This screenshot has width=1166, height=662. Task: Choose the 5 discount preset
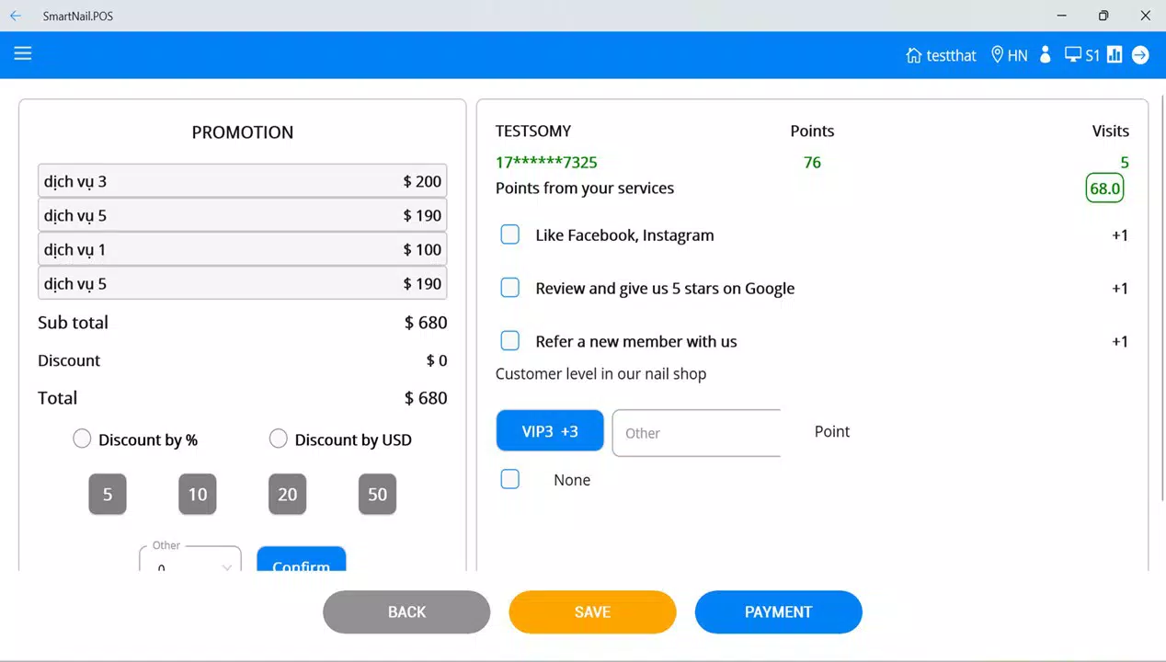pos(108,494)
